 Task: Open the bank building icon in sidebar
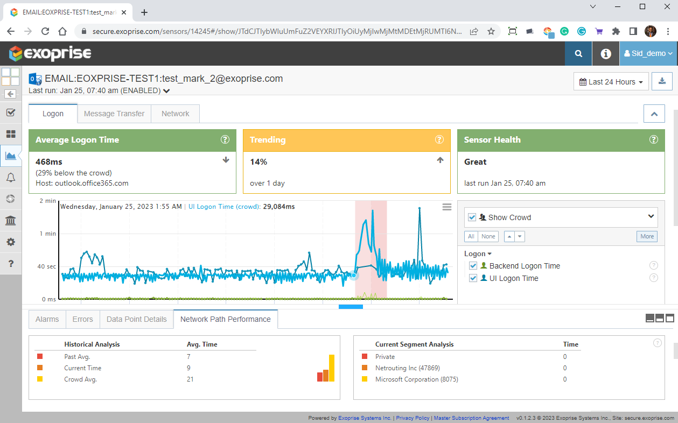pos(10,221)
